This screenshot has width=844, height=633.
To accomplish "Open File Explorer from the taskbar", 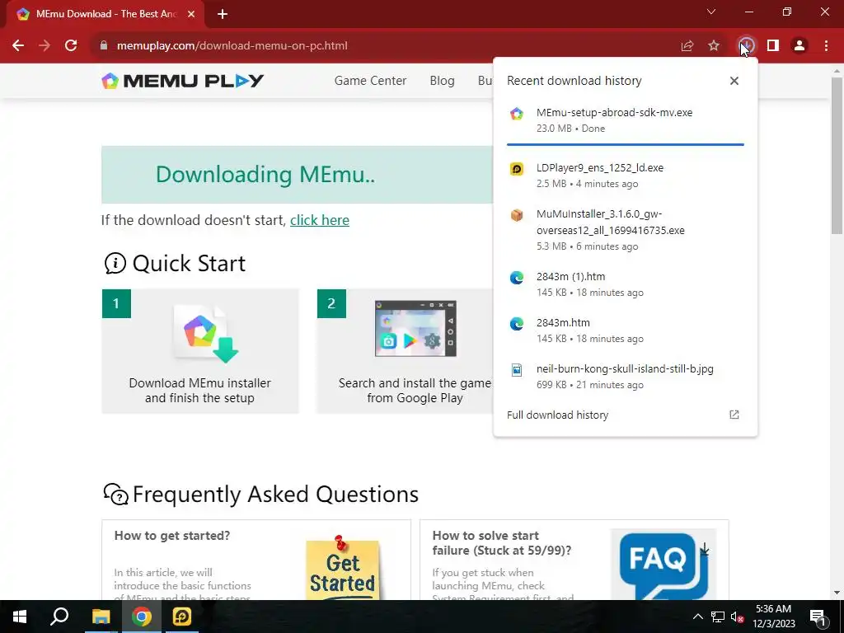I will [x=101, y=617].
